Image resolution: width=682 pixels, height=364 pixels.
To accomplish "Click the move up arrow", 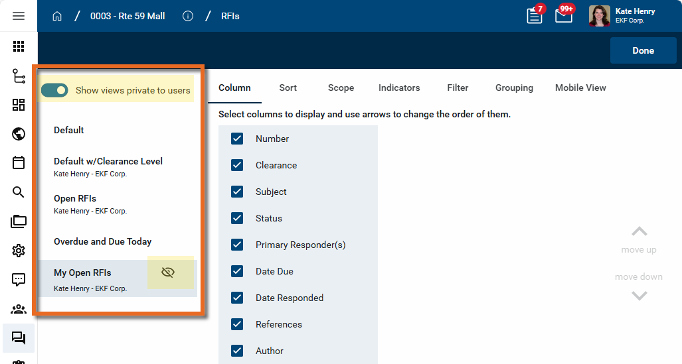I will (639, 231).
